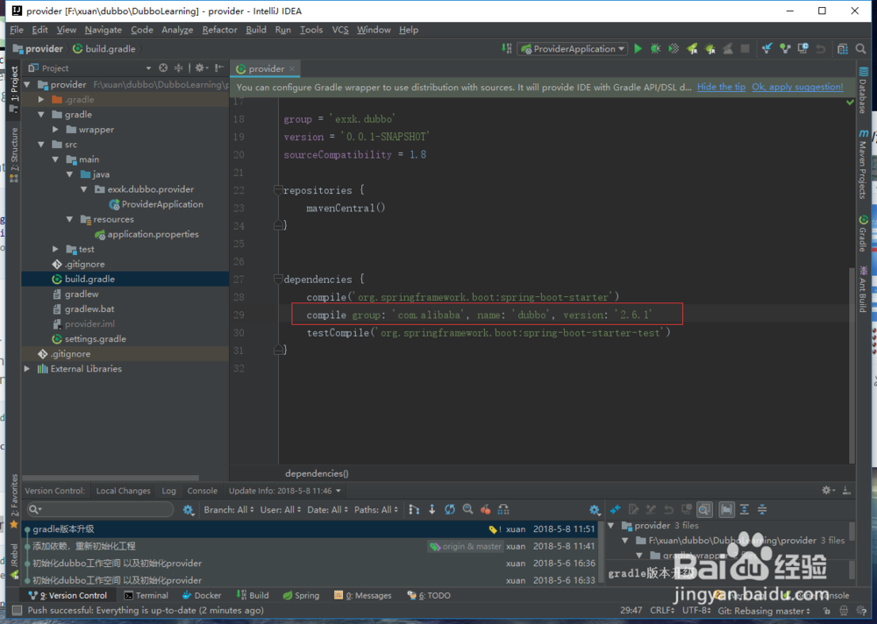Viewport: 877px width, 624px height.
Task: Click Collapse All in commit details toolbar
Action: pyautogui.click(x=762, y=509)
